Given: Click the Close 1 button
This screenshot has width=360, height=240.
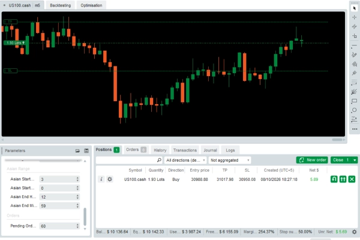Looking at the screenshot, I should 341,160.
